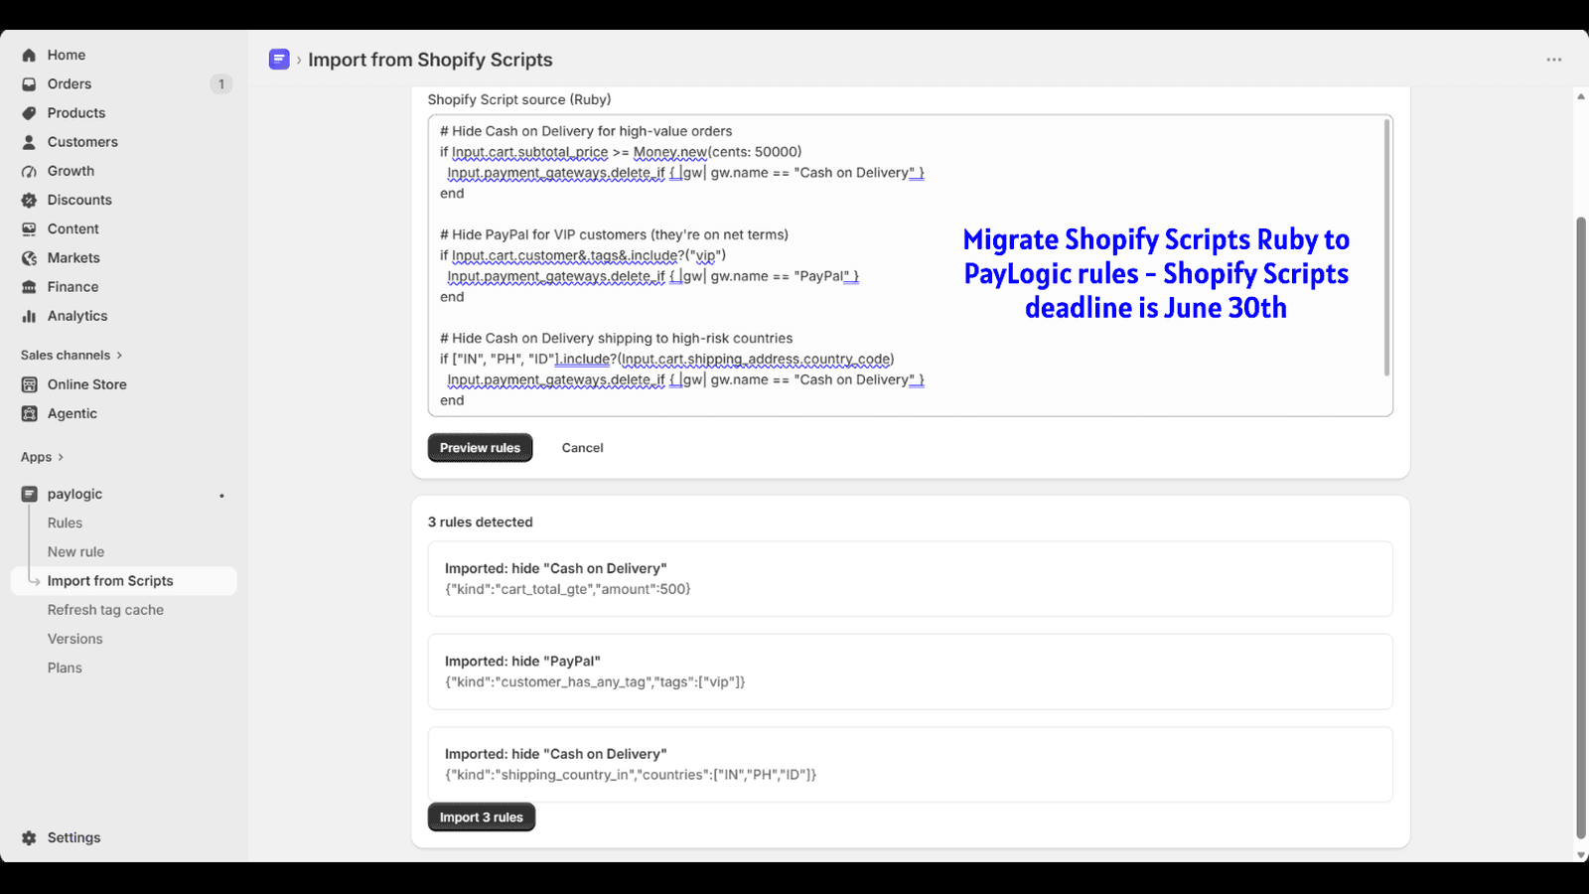The image size is (1589, 894).
Task: Open Versions page under paylogic
Action: point(74,639)
